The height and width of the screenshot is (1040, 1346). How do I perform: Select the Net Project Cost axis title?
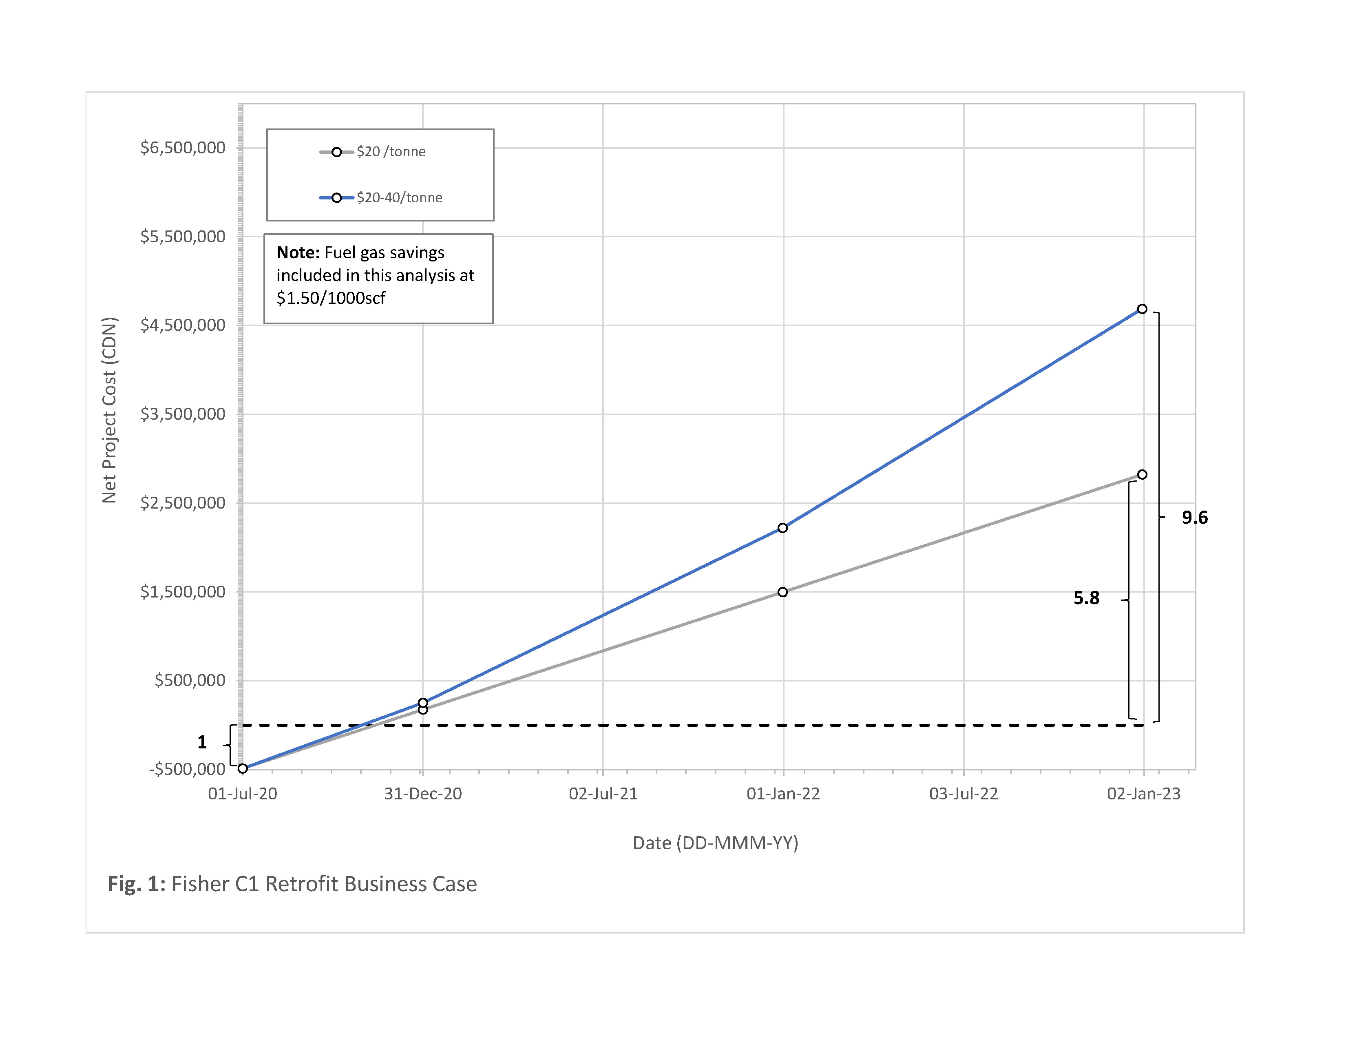coord(110,410)
